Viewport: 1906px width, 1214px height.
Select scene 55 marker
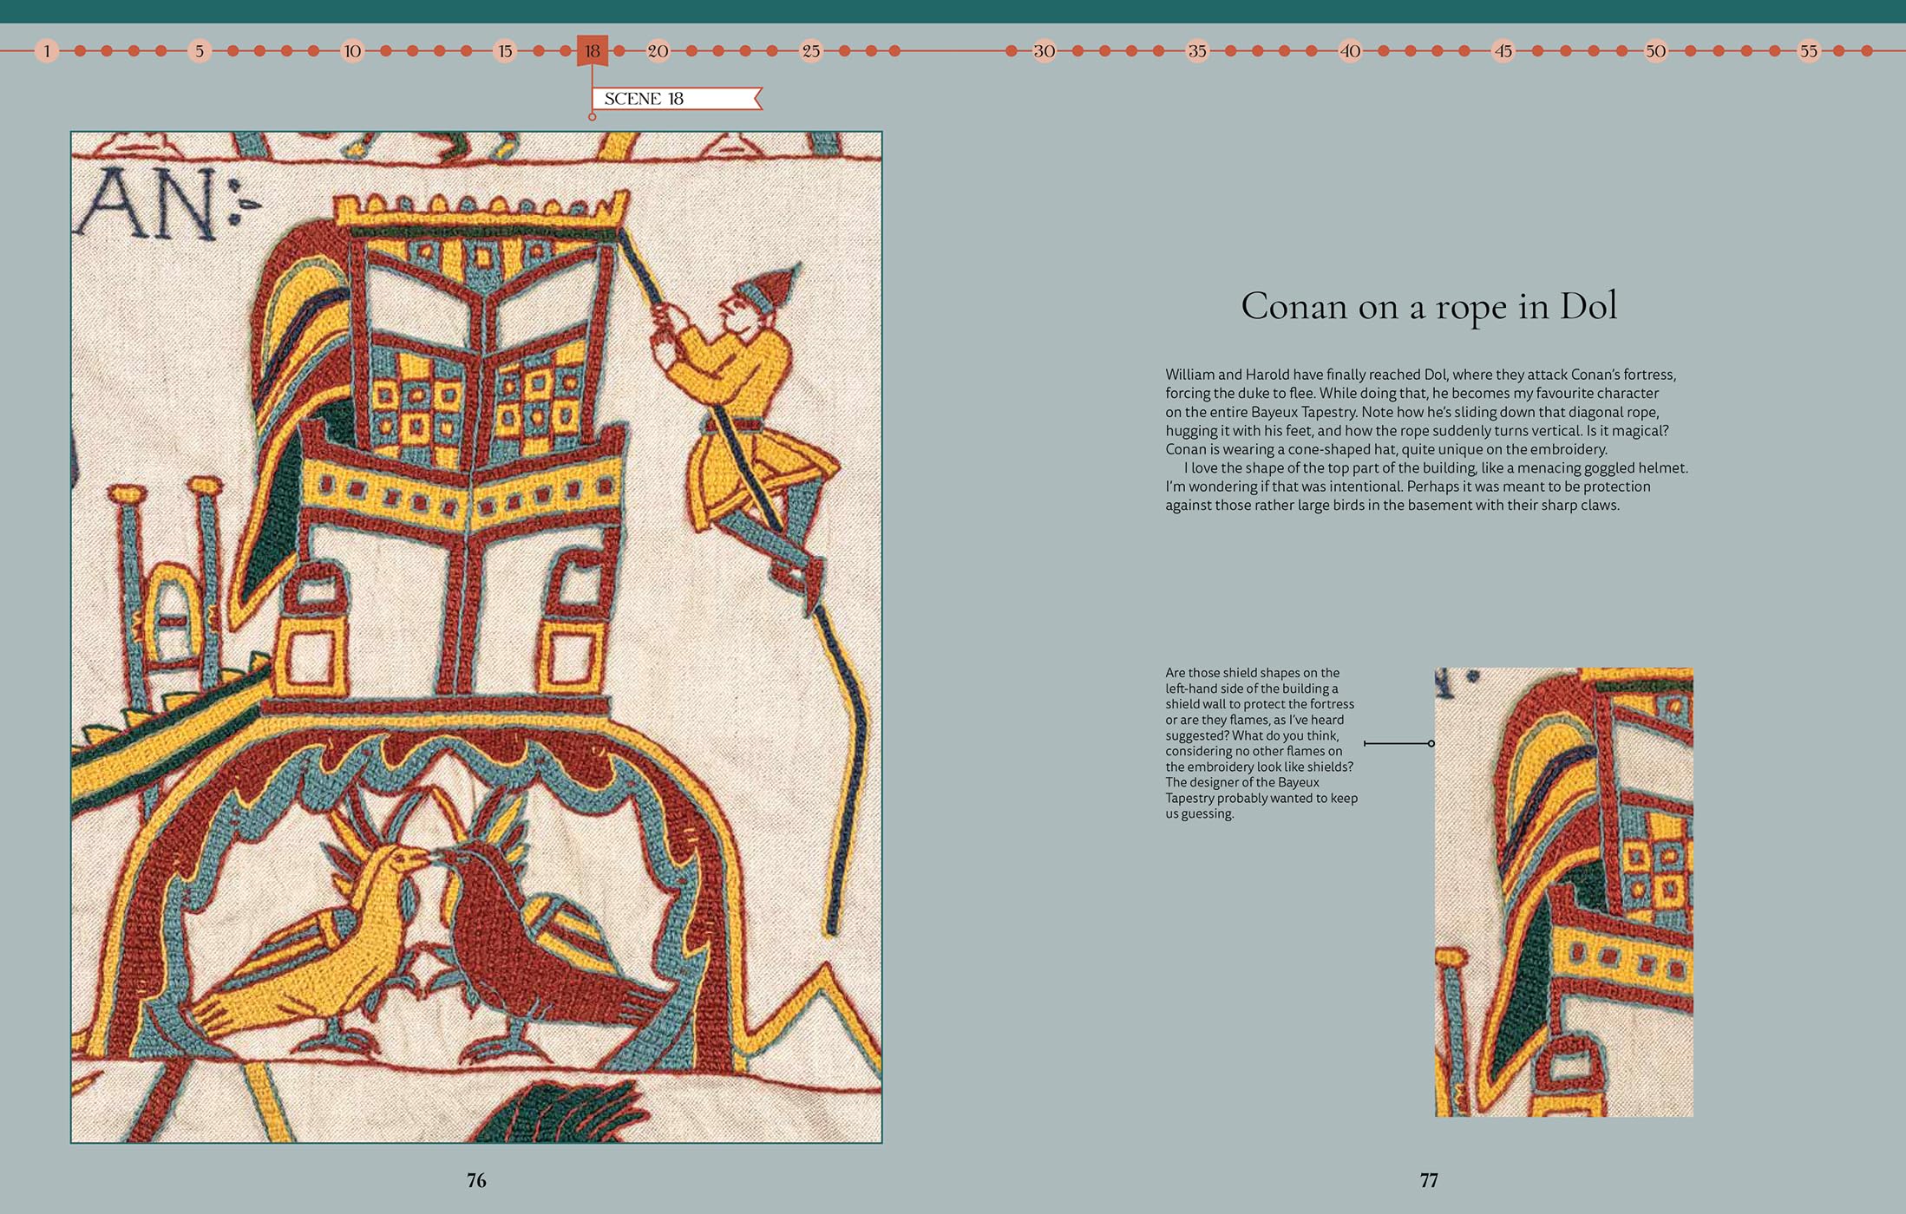click(1809, 51)
